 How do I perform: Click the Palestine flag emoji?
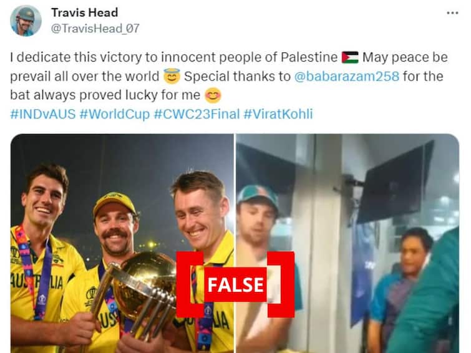tap(350, 57)
